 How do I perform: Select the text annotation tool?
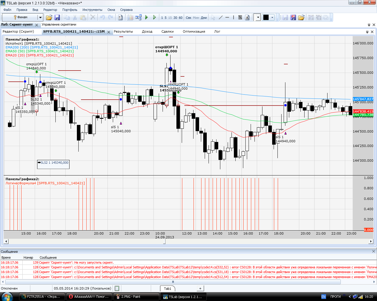pyautogui.click(x=247, y=18)
